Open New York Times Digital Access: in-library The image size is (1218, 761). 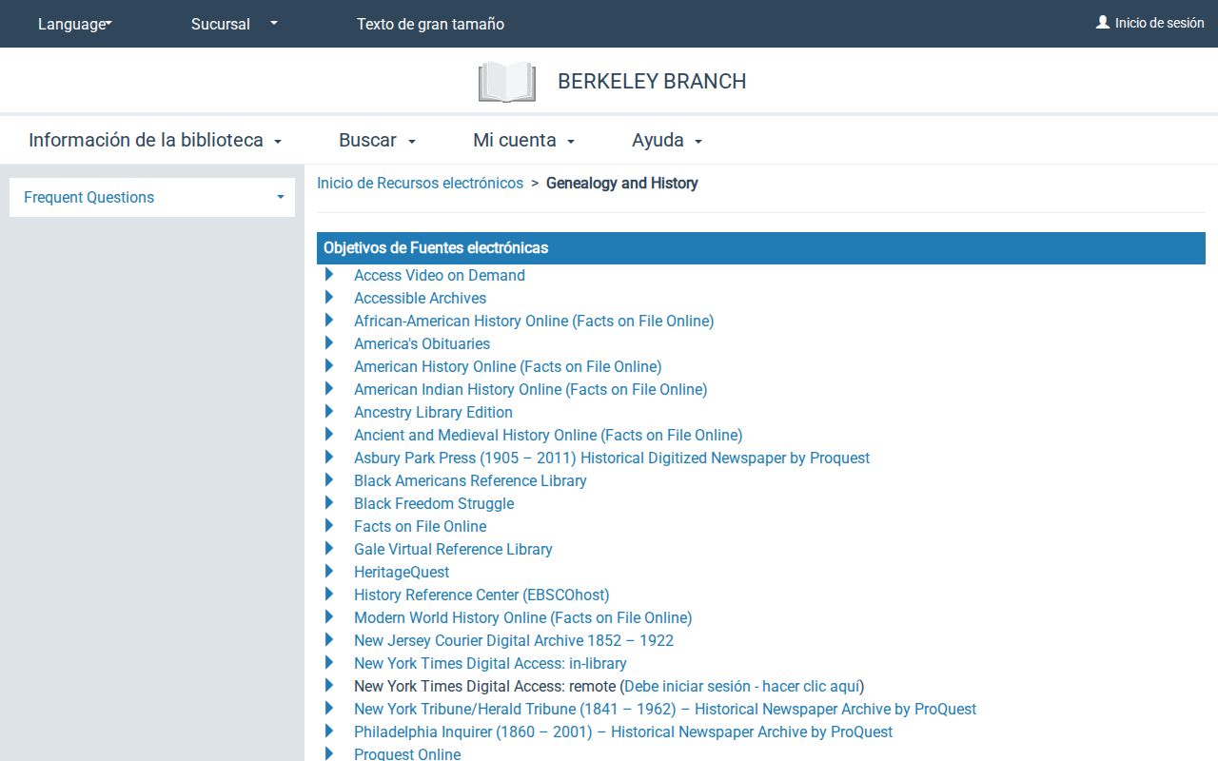coord(490,663)
